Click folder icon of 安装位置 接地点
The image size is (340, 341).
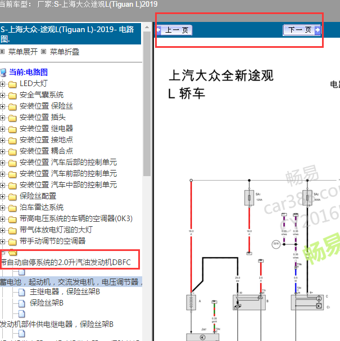click(12, 141)
